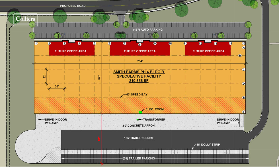Select row grid marker F

pyautogui.click(x=244, y=112)
